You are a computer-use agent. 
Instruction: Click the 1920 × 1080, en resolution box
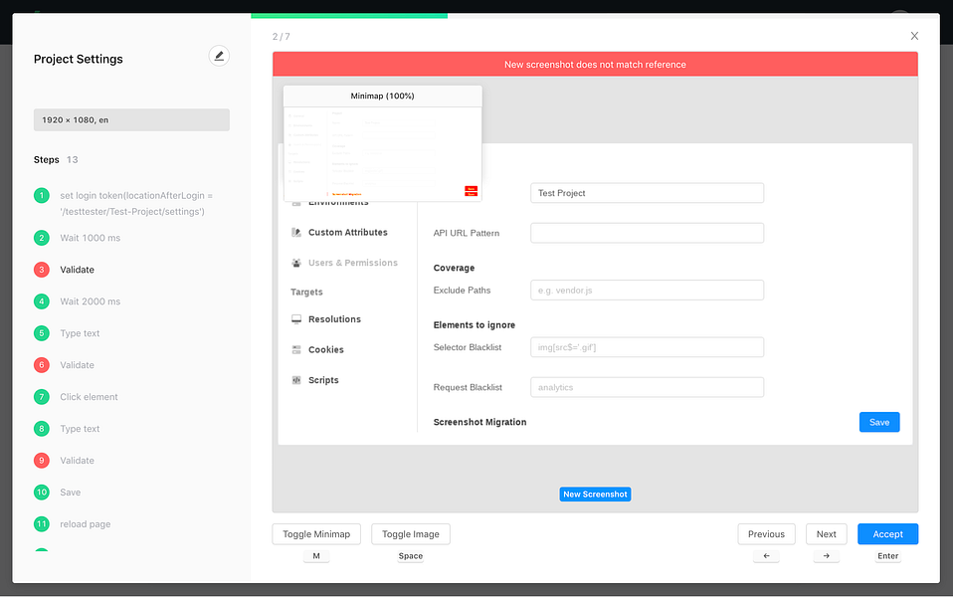131,119
